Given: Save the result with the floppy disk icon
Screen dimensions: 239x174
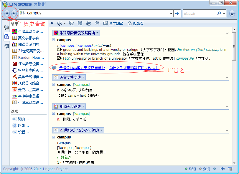Looking at the screenshot, I should (80, 23).
